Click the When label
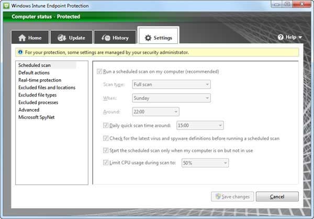The width and height of the screenshot is (314, 219). pyautogui.click(x=110, y=98)
